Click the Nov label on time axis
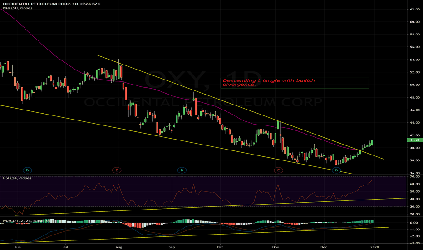 coord(275,247)
